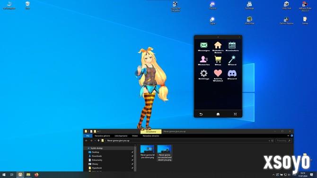Open notification center on taskbar
The height and width of the screenshot is (178, 317).
click(x=312, y=175)
